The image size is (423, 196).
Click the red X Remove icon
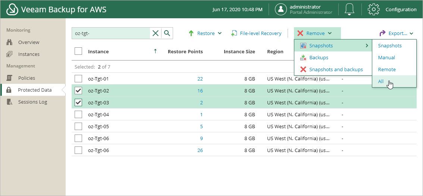300,33
